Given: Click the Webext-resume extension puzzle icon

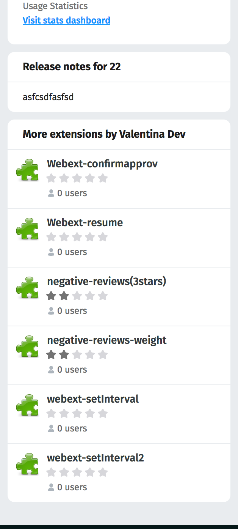Looking at the screenshot, I should pos(27,229).
